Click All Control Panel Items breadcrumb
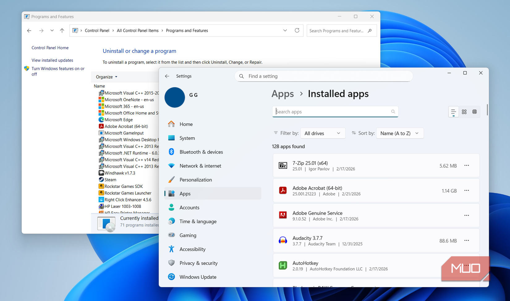 click(138, 30)
